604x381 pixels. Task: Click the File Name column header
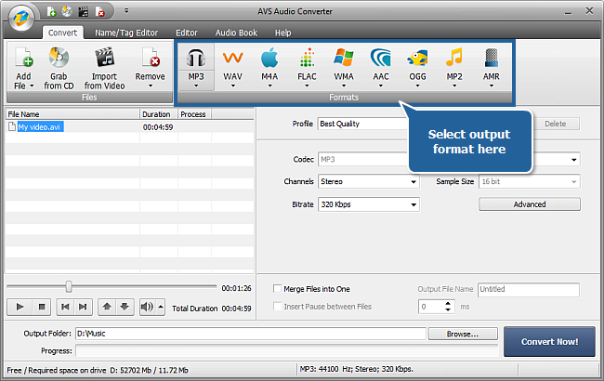pos(72,114)
